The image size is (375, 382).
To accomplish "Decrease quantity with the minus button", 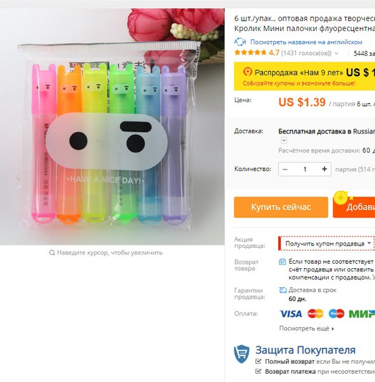I will point(285,169).
